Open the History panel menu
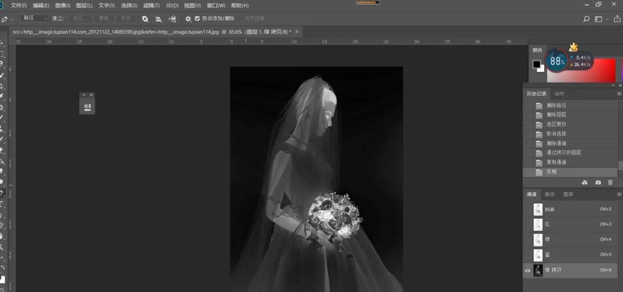The height and width of the screenshot is (292, 623). pyautogui.click(x=620, y=93)
